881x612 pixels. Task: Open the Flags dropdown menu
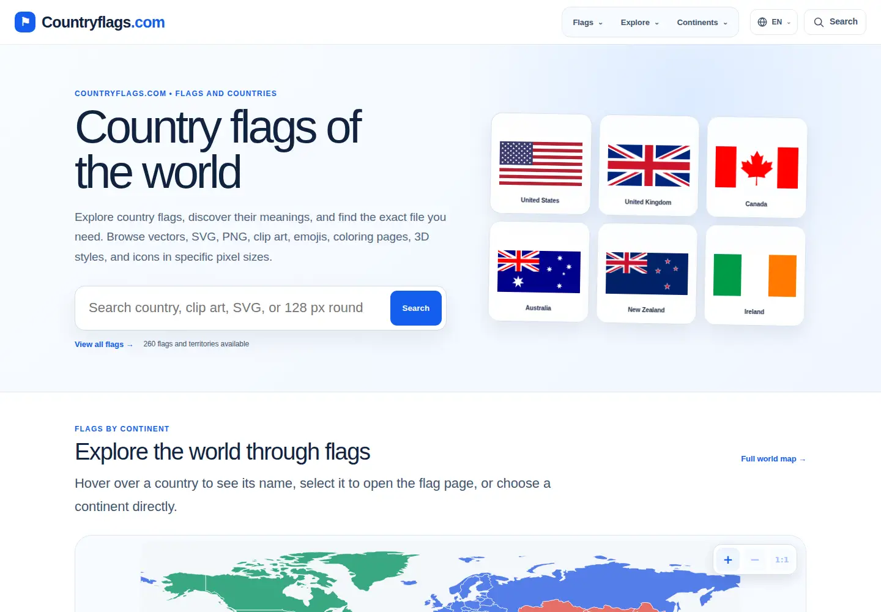point(587,22)
